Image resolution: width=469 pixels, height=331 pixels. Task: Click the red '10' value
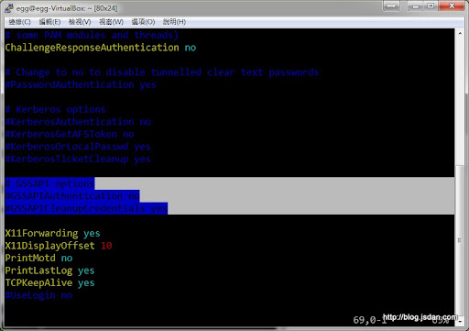[106, 246]
